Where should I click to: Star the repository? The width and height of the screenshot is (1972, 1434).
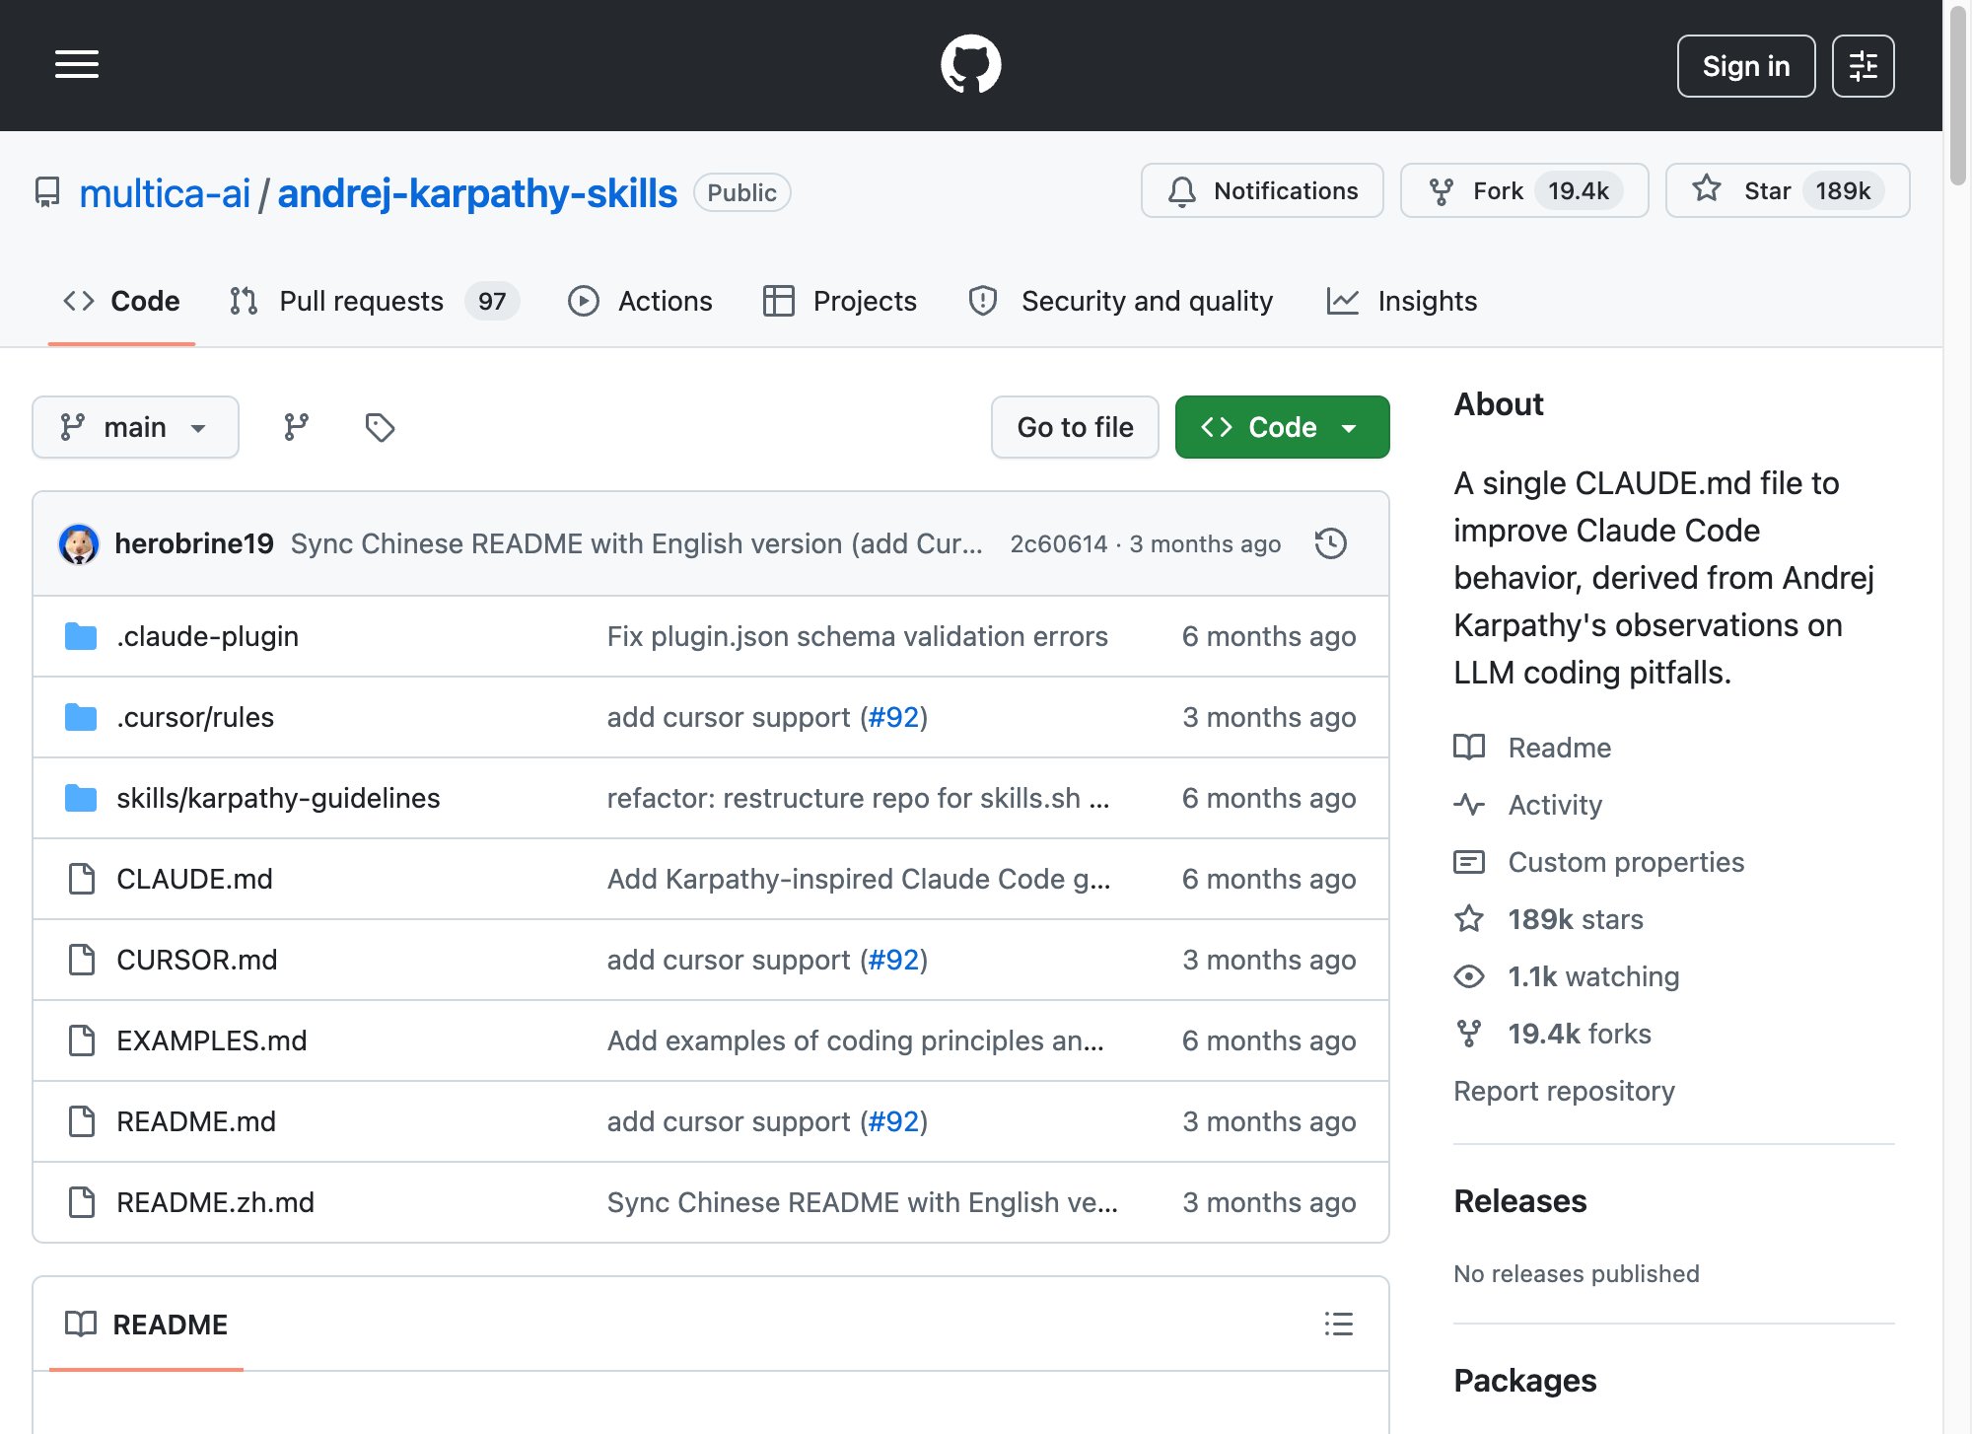[x=1787, y=190]
